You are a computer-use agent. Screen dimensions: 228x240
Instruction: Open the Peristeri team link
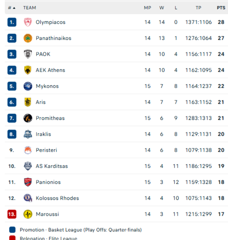[46, 150]
